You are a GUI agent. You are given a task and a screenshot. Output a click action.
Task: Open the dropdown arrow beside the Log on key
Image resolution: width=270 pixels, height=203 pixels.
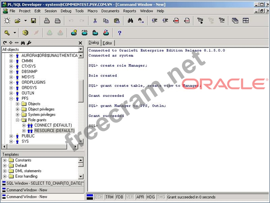(15, 33)
